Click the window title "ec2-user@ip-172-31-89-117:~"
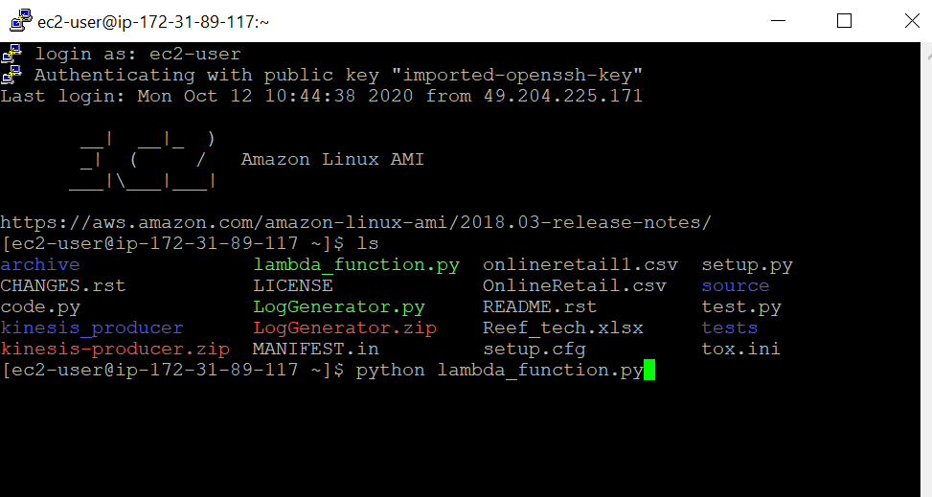Viewport: 932px width, 497px height. point(153,22)
